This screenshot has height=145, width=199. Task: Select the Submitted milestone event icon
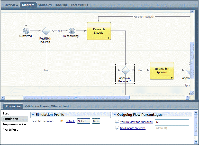26,31
